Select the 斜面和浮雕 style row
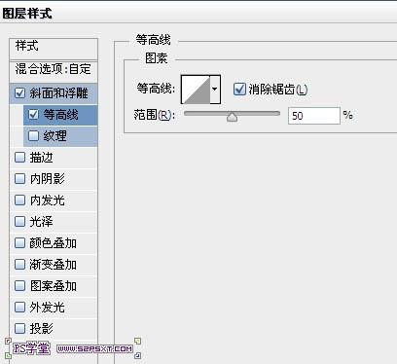 coord(54,93)
